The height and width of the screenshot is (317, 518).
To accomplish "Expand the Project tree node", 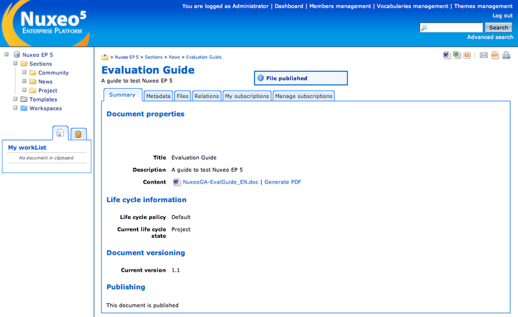I will (x=24, y=90).
